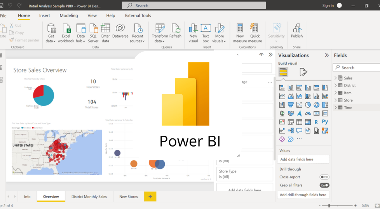380x209 pixels.
Task: Expand the Sales table in Fields
Action: tap(336, 78)
